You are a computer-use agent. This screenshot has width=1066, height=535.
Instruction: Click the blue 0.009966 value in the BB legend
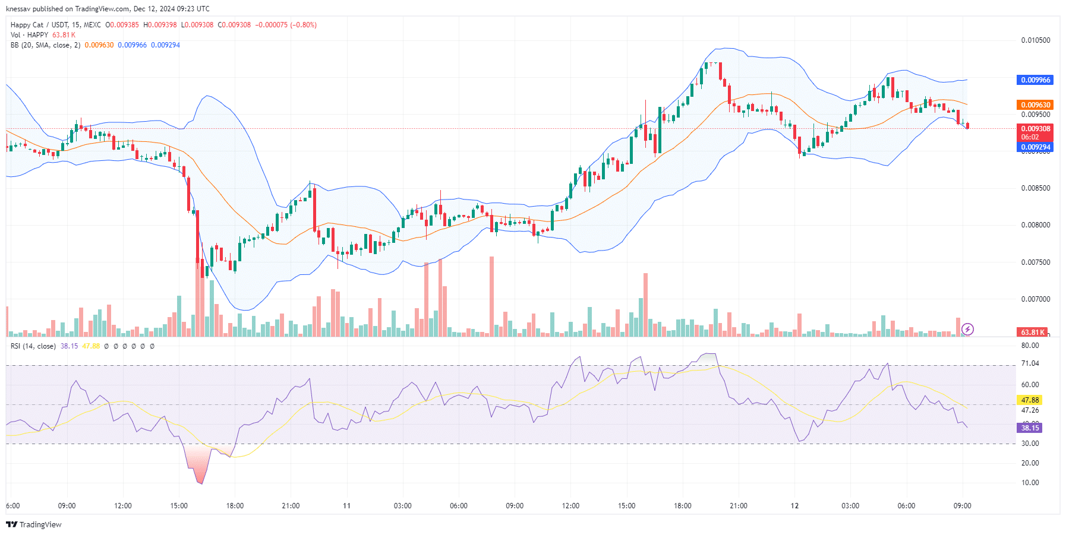[132, 45]
